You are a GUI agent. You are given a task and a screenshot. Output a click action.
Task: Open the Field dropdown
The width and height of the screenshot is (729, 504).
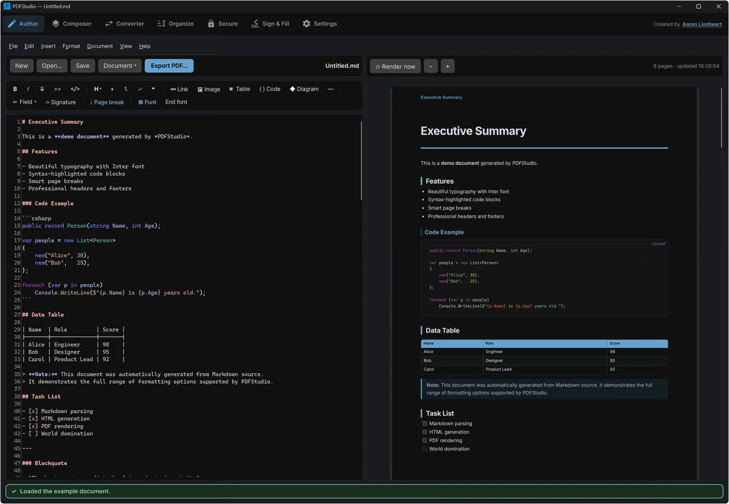click(25, 102)
